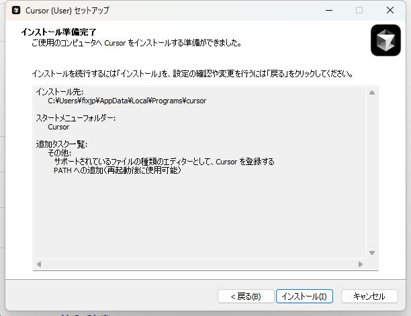Click the vertical scrollbar track in summary box
The image size is (411, 316).
372,173
